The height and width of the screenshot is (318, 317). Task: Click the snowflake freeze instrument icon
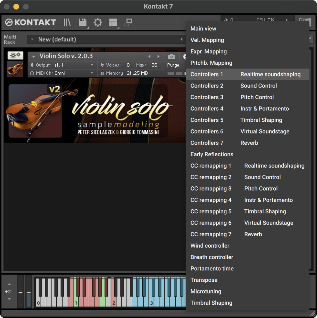pos(16,55)
